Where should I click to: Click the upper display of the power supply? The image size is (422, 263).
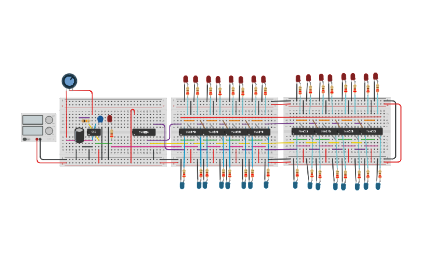(33, 120)
